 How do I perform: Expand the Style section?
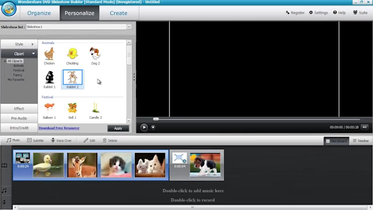tap(19, 44)
